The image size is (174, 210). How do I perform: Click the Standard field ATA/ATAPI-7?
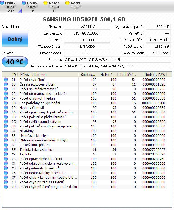(x=118, y=59)
